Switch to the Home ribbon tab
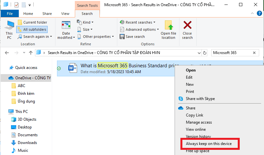The image size is (264, 155). [28, 14]
